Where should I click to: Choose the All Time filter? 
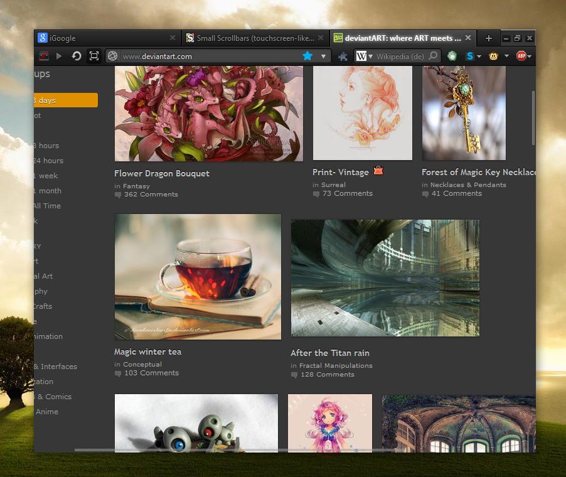47,206
